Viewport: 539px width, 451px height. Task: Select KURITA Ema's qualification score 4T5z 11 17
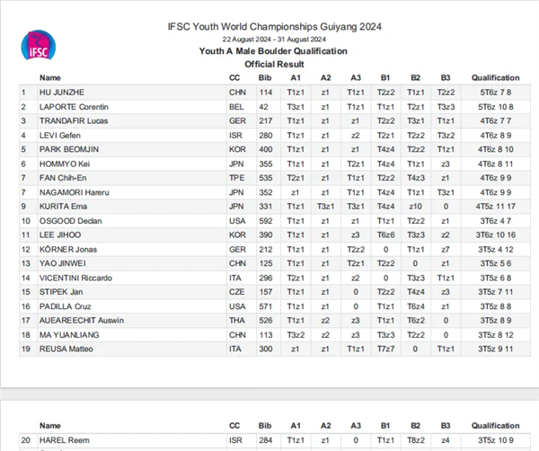[495, 207]
